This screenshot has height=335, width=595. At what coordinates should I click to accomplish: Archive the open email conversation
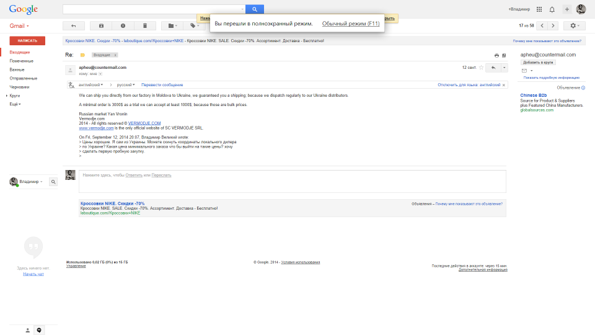100,25
